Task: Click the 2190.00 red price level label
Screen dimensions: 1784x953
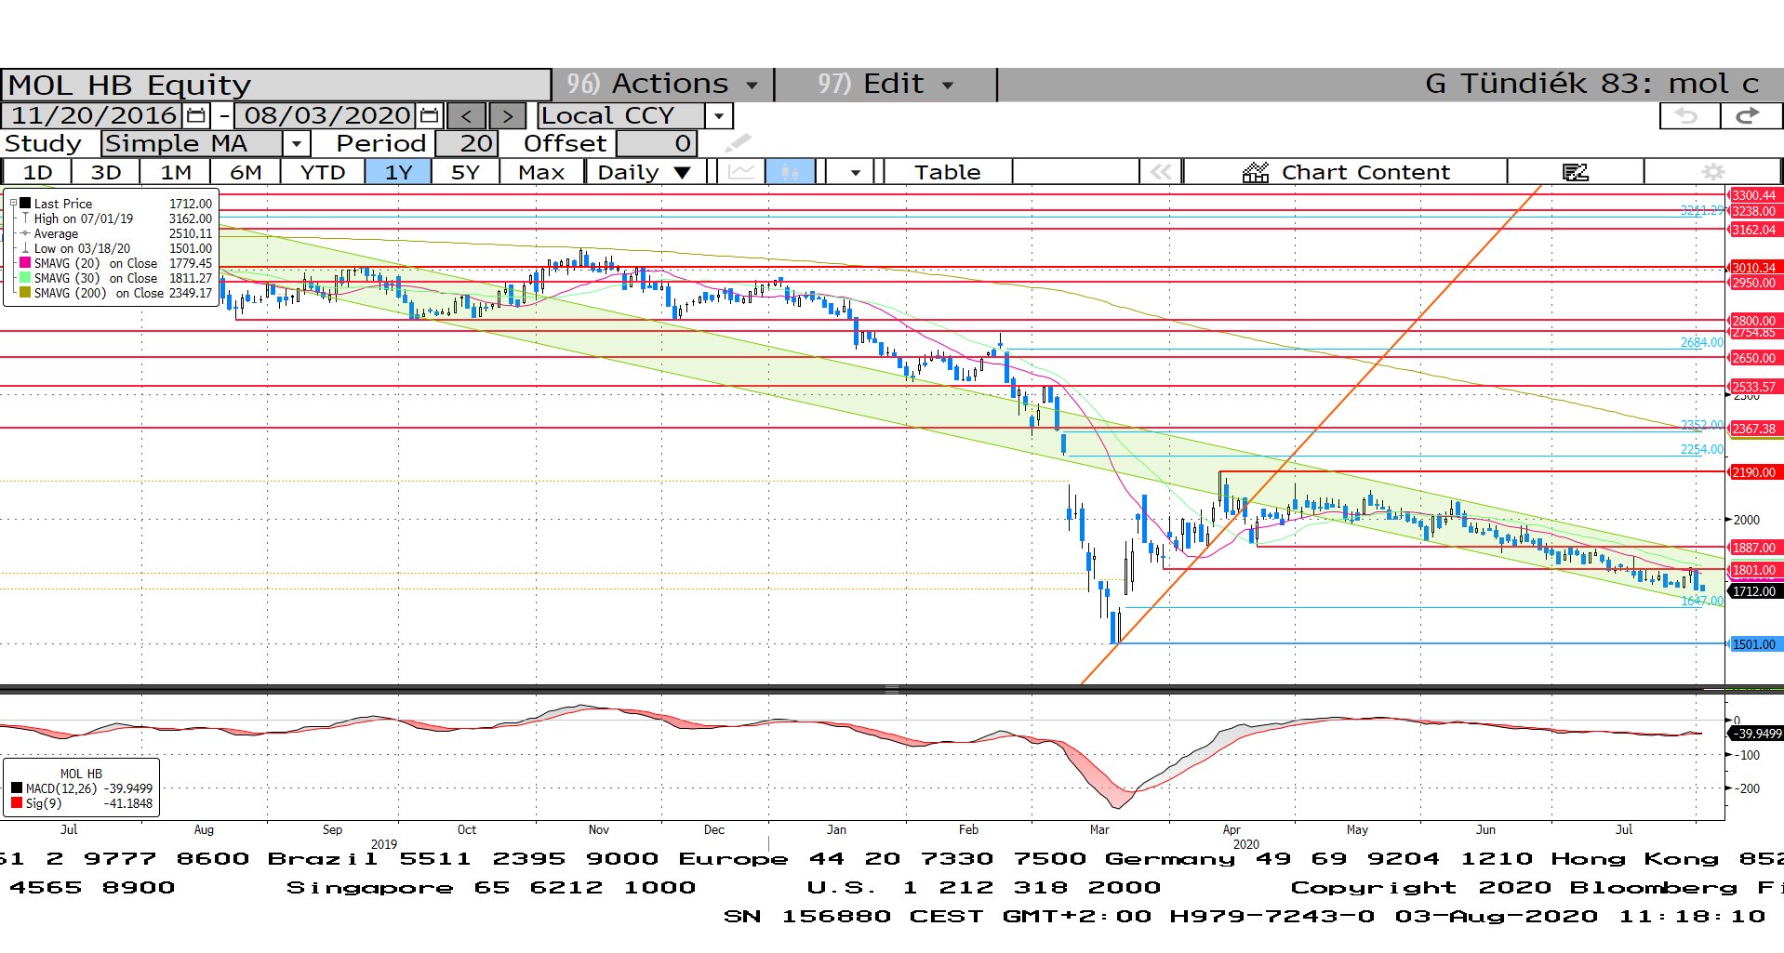Action: tap(1753, 472)
